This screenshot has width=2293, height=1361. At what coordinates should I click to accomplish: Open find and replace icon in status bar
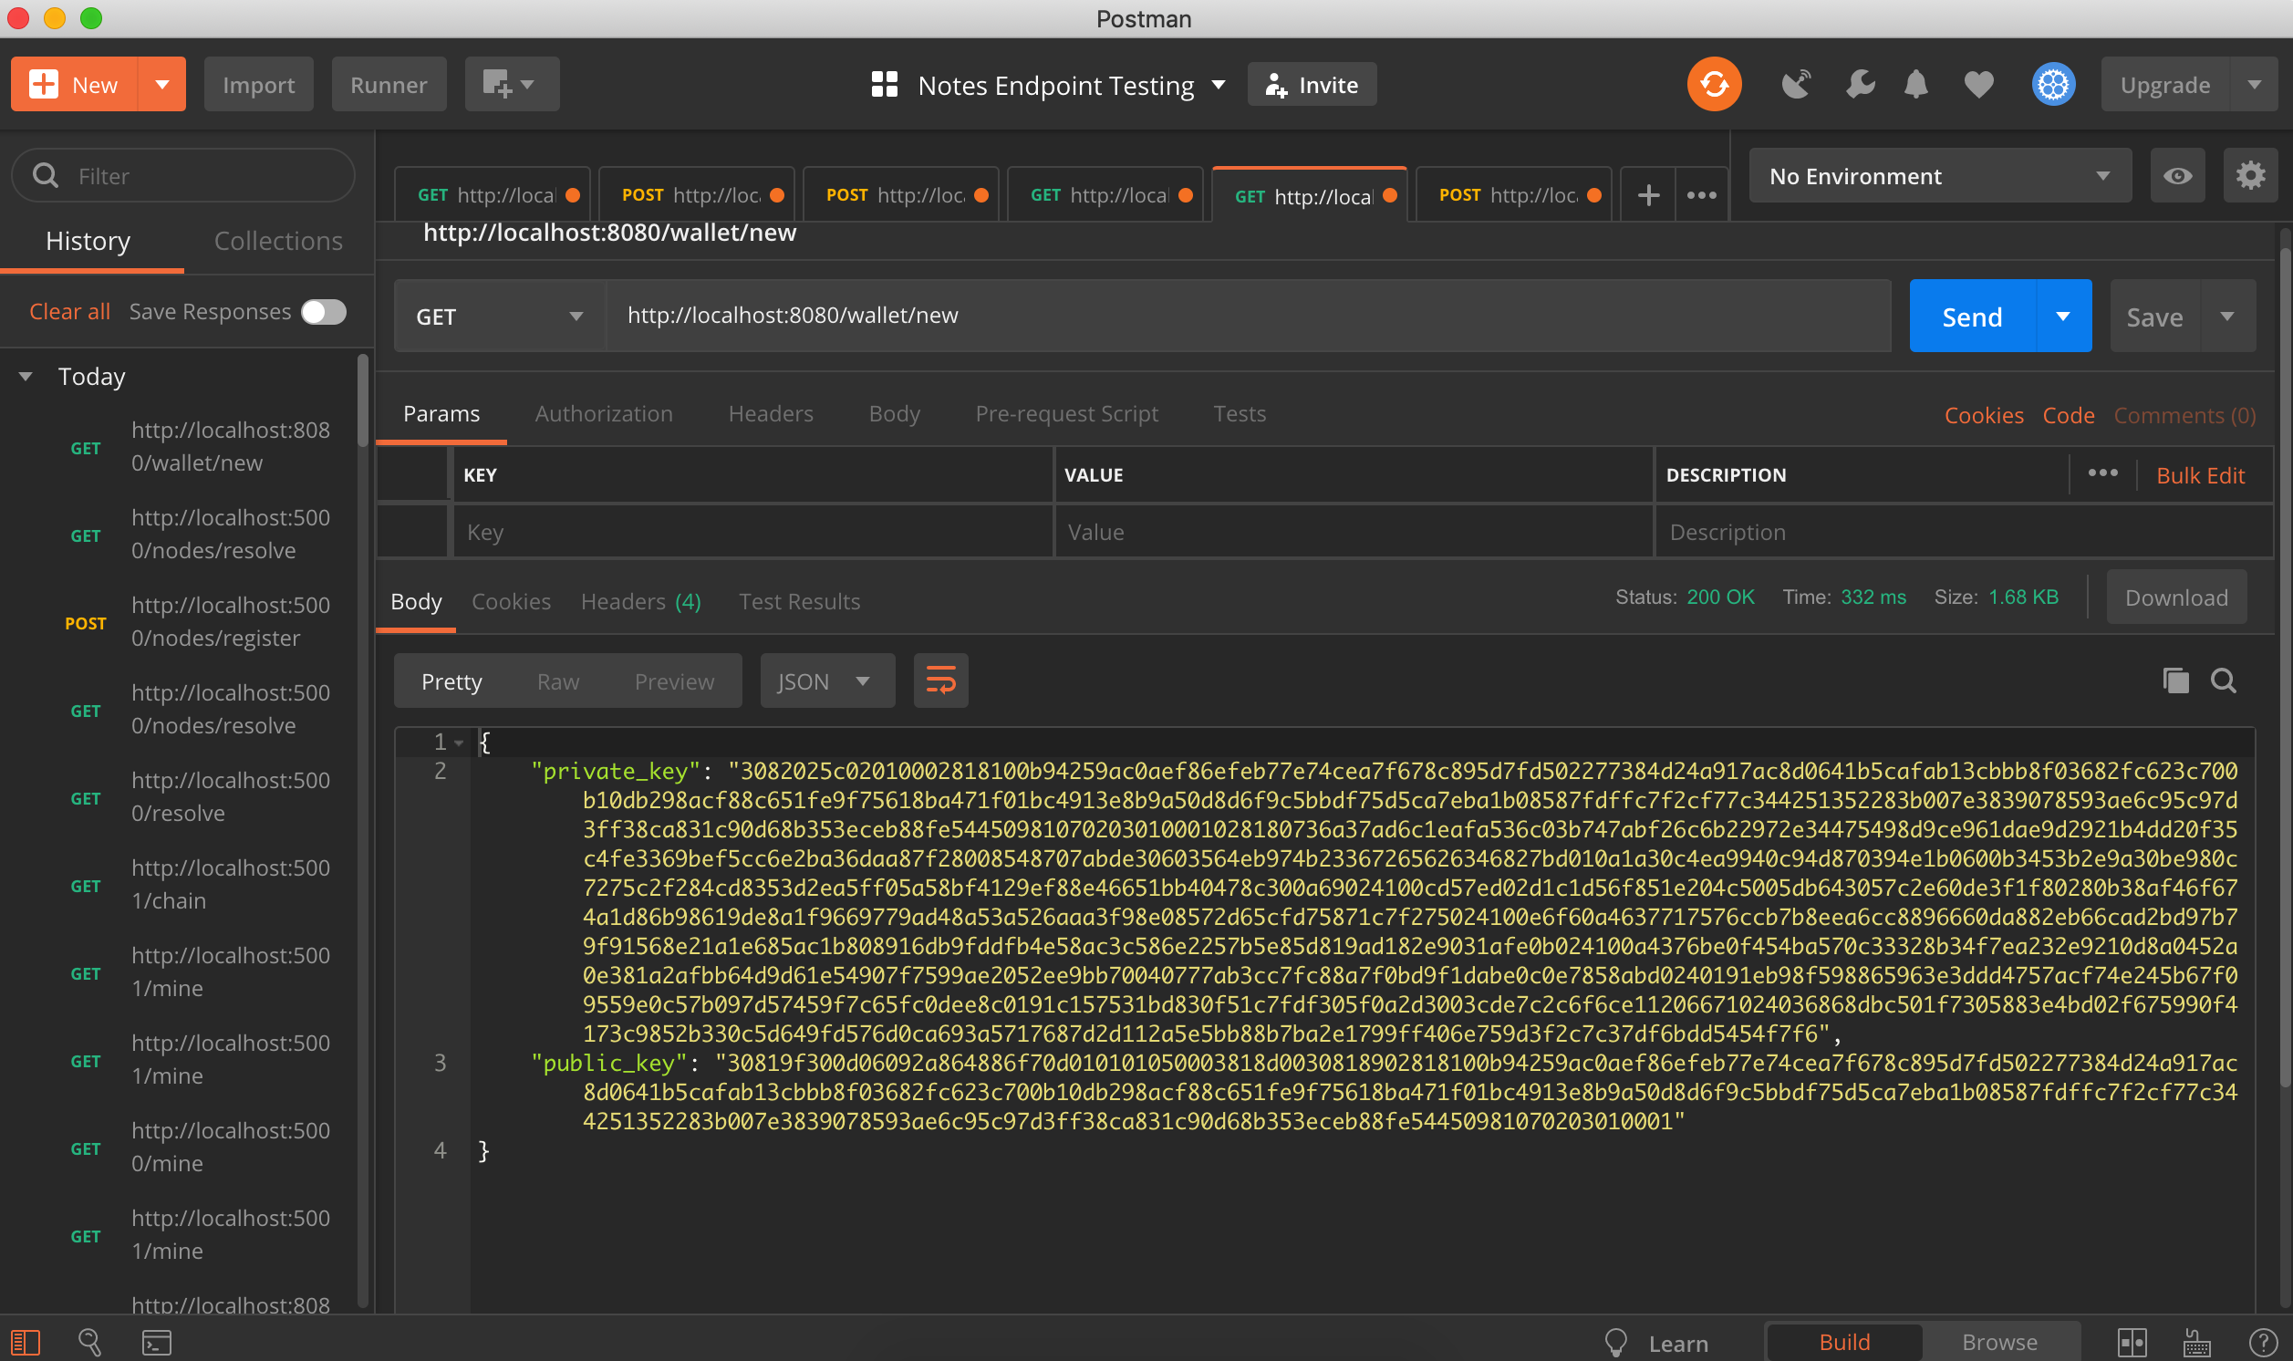90,1342
